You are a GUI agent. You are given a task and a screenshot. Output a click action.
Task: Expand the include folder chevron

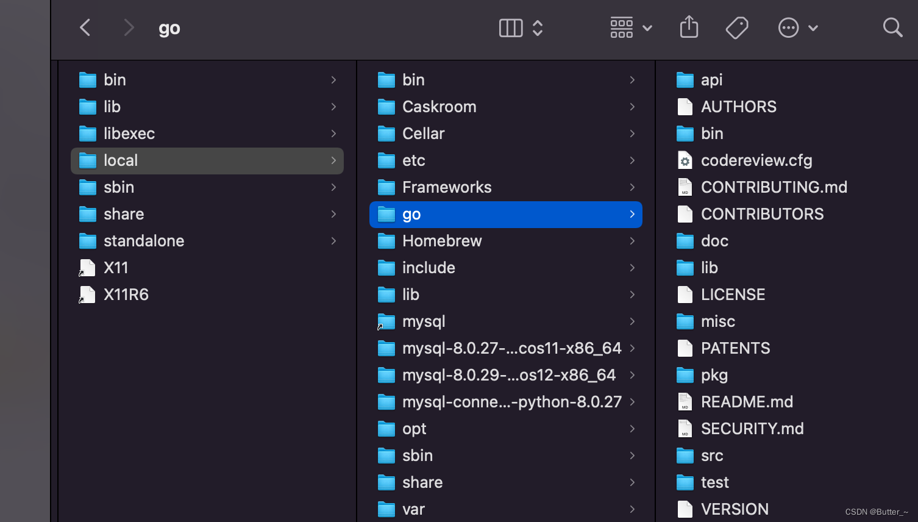(632, 268)
